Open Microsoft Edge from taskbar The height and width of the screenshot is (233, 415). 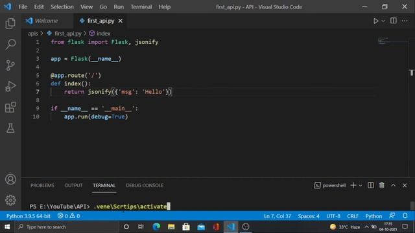(x=156, y=227)
